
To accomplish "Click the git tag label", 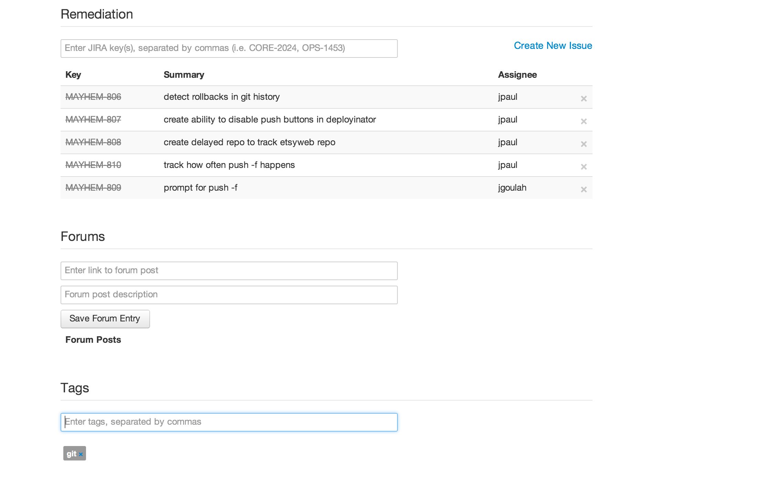I will pos(71,454).
